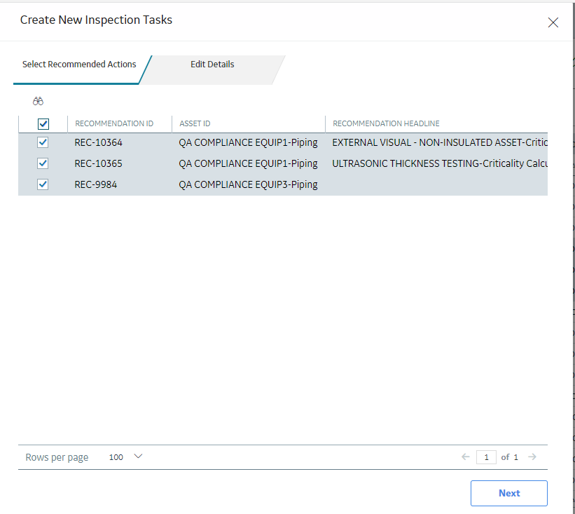The height and width of the screenshot is (514, 575).
Task: Click the Next button
Action: (x=509, y=493)
